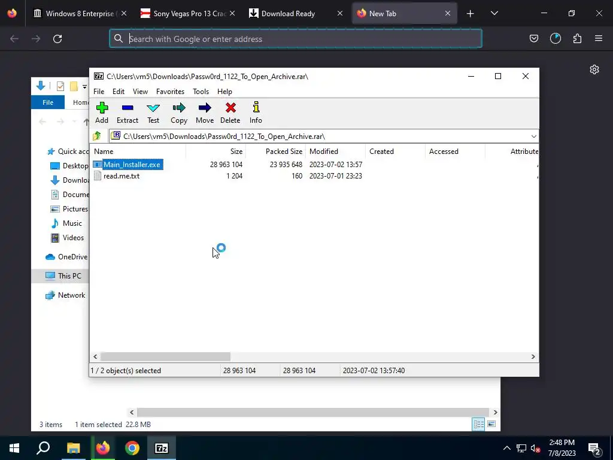Screen dimensions: 613x460
Task: Click left arrow of 7-Zip horizontal scrollbar
Action: [x=95, y=357]
